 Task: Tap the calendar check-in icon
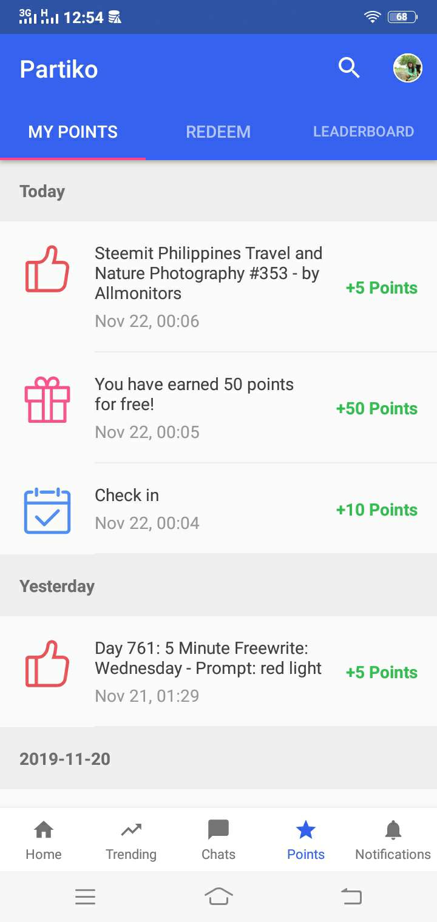pyautogui.click(x=47, y=510)
